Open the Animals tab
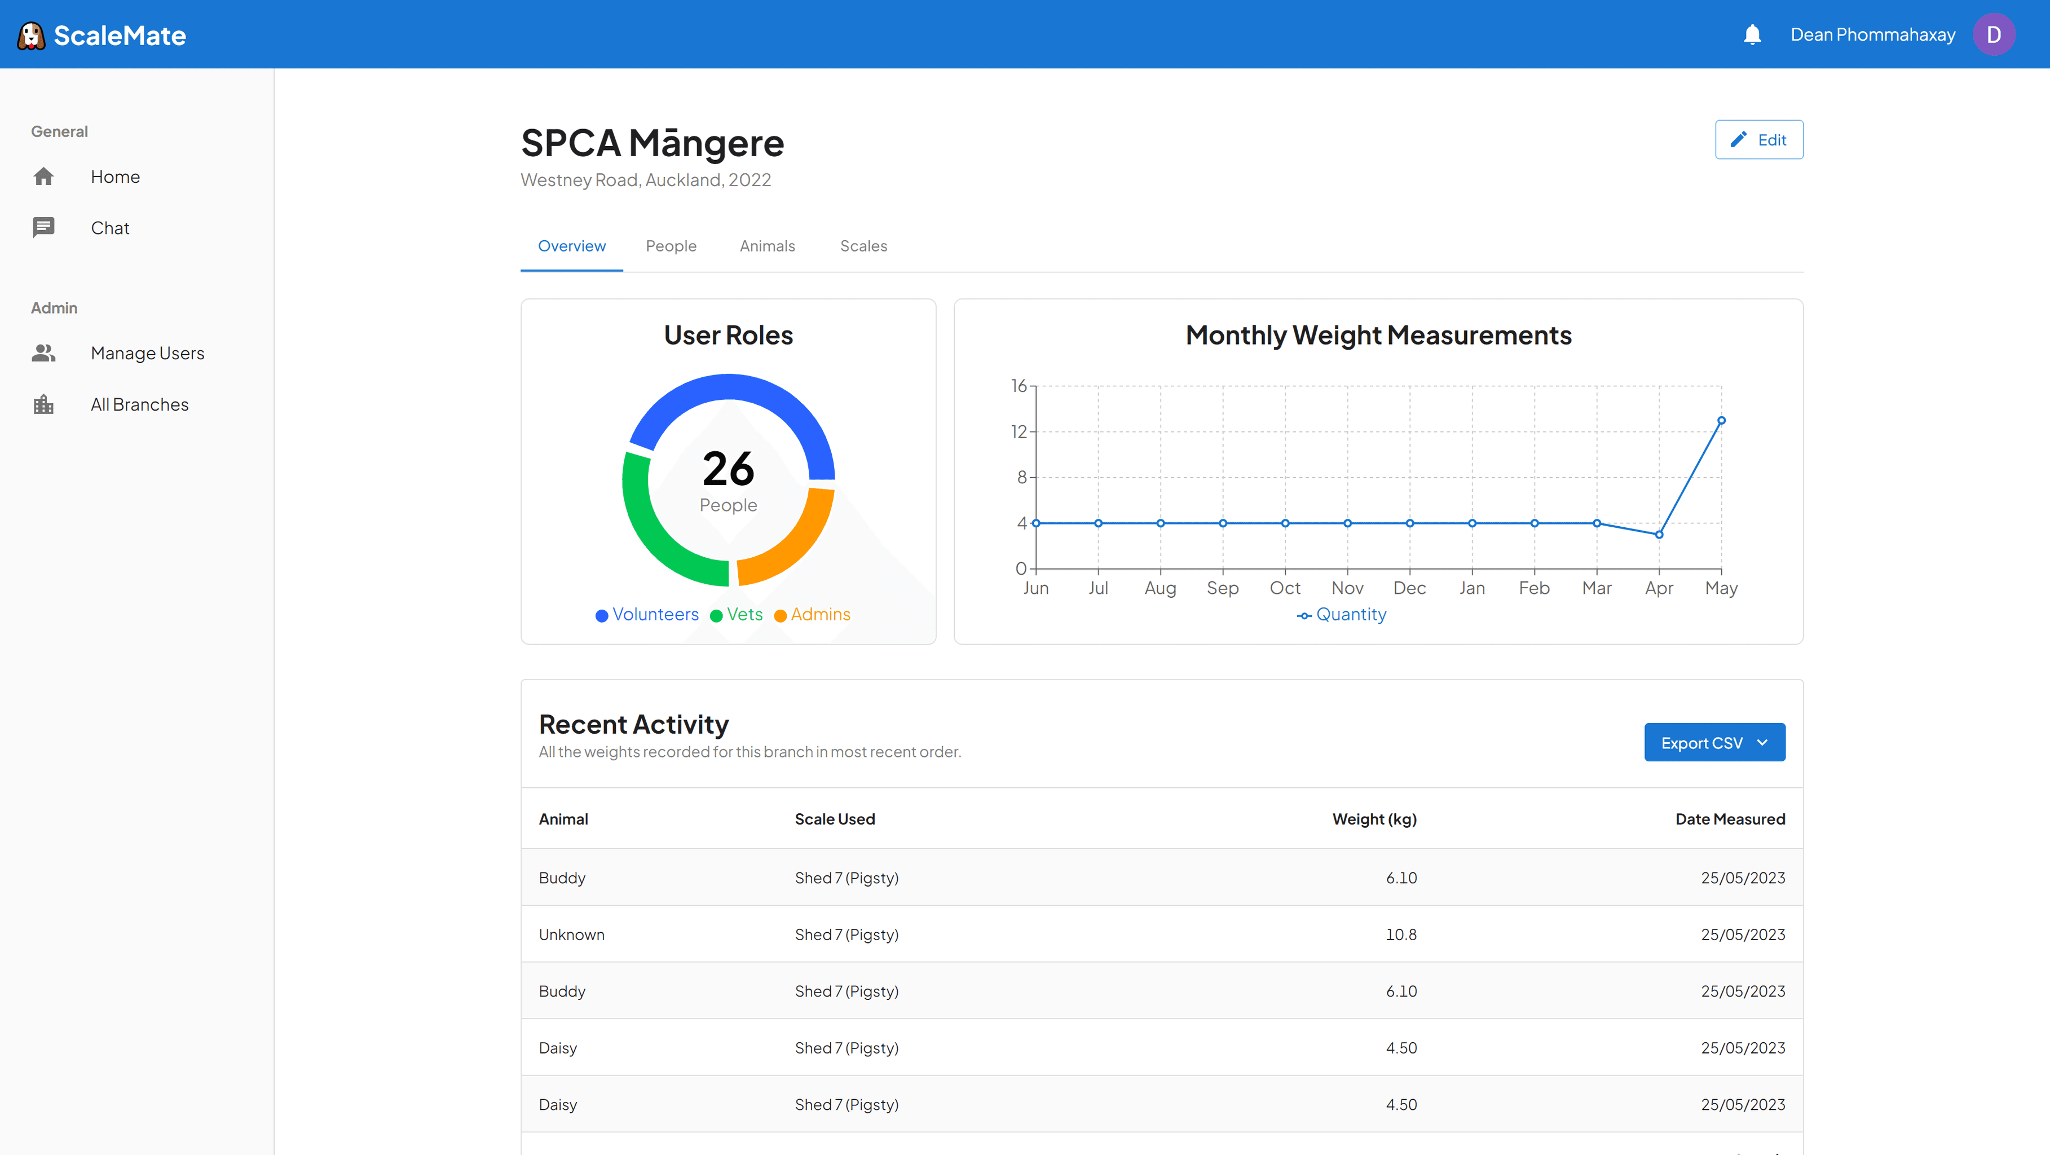2050x1155 pixels. (766, 246)
